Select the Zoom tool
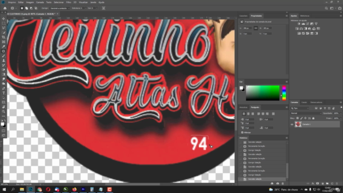This screenshot has height=193, width=343. (x=4, y=112)
